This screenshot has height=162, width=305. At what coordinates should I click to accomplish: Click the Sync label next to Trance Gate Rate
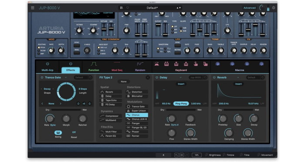click(53, 125)
